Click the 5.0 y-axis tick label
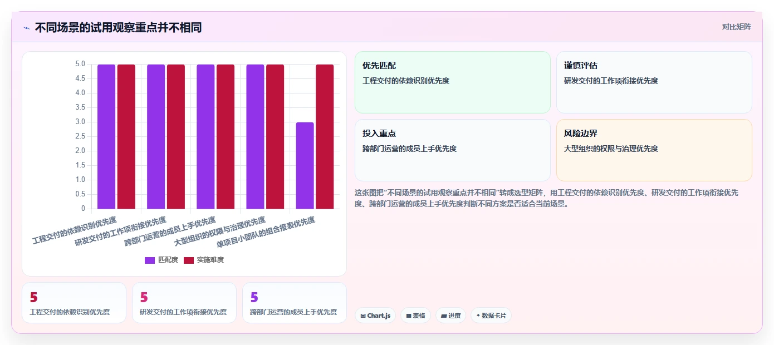The height and width of the screenshot is (345, 774). pos(80,64)
